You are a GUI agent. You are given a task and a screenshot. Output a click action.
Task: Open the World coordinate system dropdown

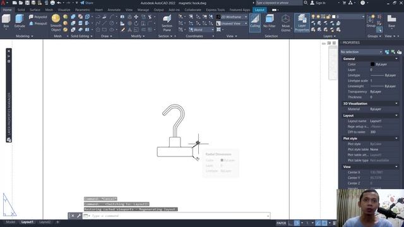pos(201,30)
